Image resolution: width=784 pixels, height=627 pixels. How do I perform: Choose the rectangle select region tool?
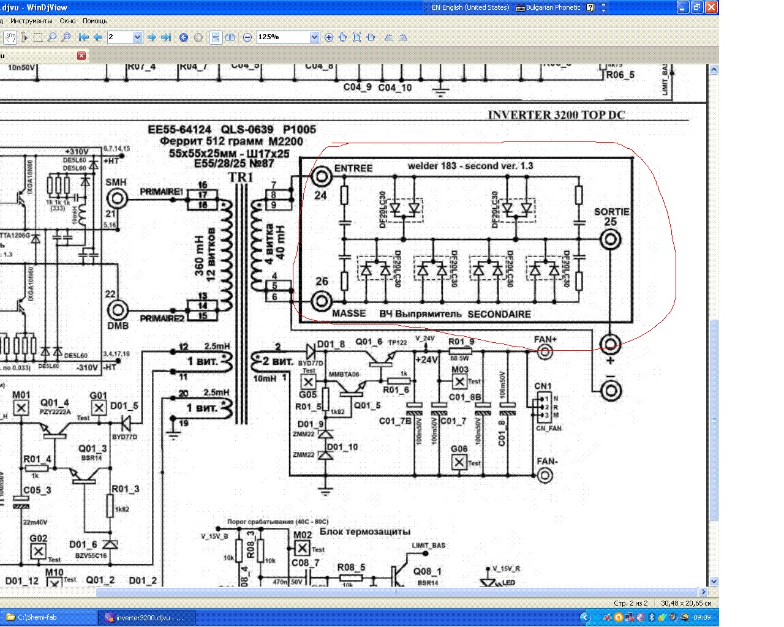(38, 37)
